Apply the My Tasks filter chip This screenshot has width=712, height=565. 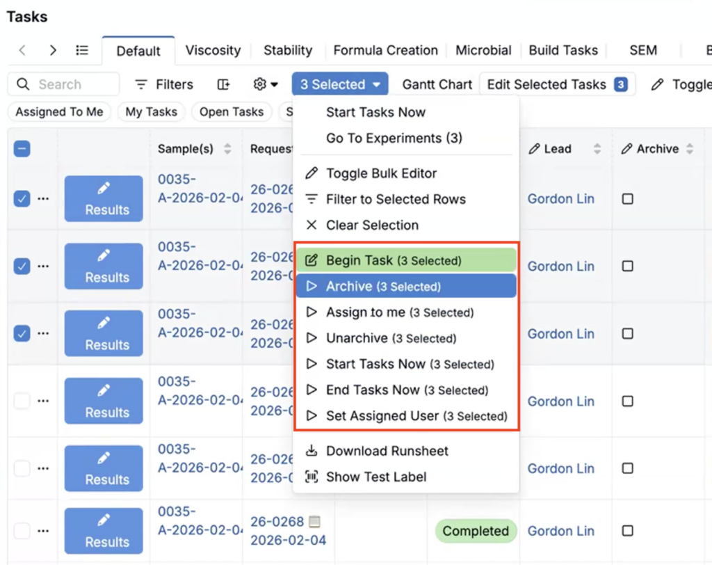pos(151,112)
